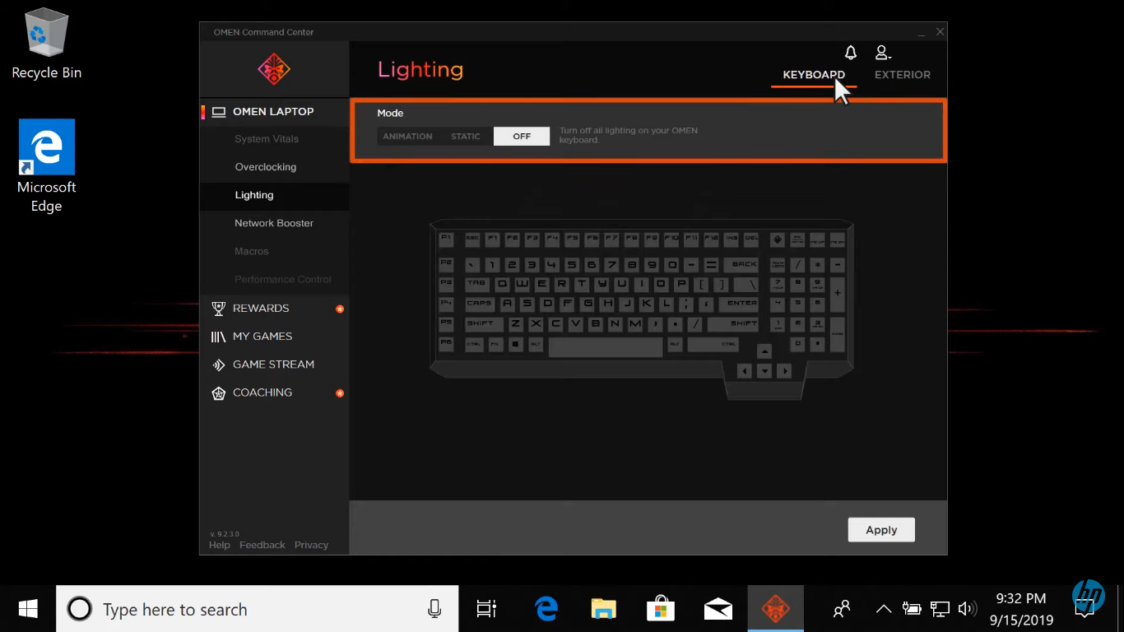The height and width of the screenshot is (632, 1124).
Task: Open System Vitals in the sidebar
Action: click(x=267, y=139)
